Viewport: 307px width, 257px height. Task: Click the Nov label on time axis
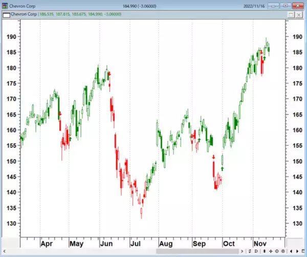point(260,244)
